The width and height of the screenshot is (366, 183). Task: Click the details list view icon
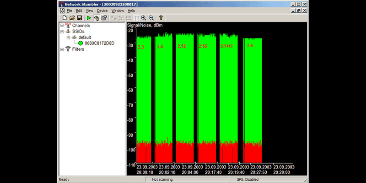pyautogui.click(x=136, y=18)
